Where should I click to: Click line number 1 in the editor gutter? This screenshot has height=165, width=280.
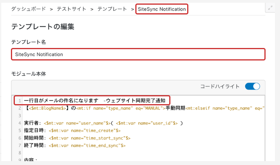19,101
